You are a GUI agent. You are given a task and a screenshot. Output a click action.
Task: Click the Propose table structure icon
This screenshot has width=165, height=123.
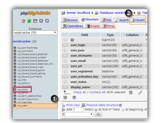click(83, 105)
